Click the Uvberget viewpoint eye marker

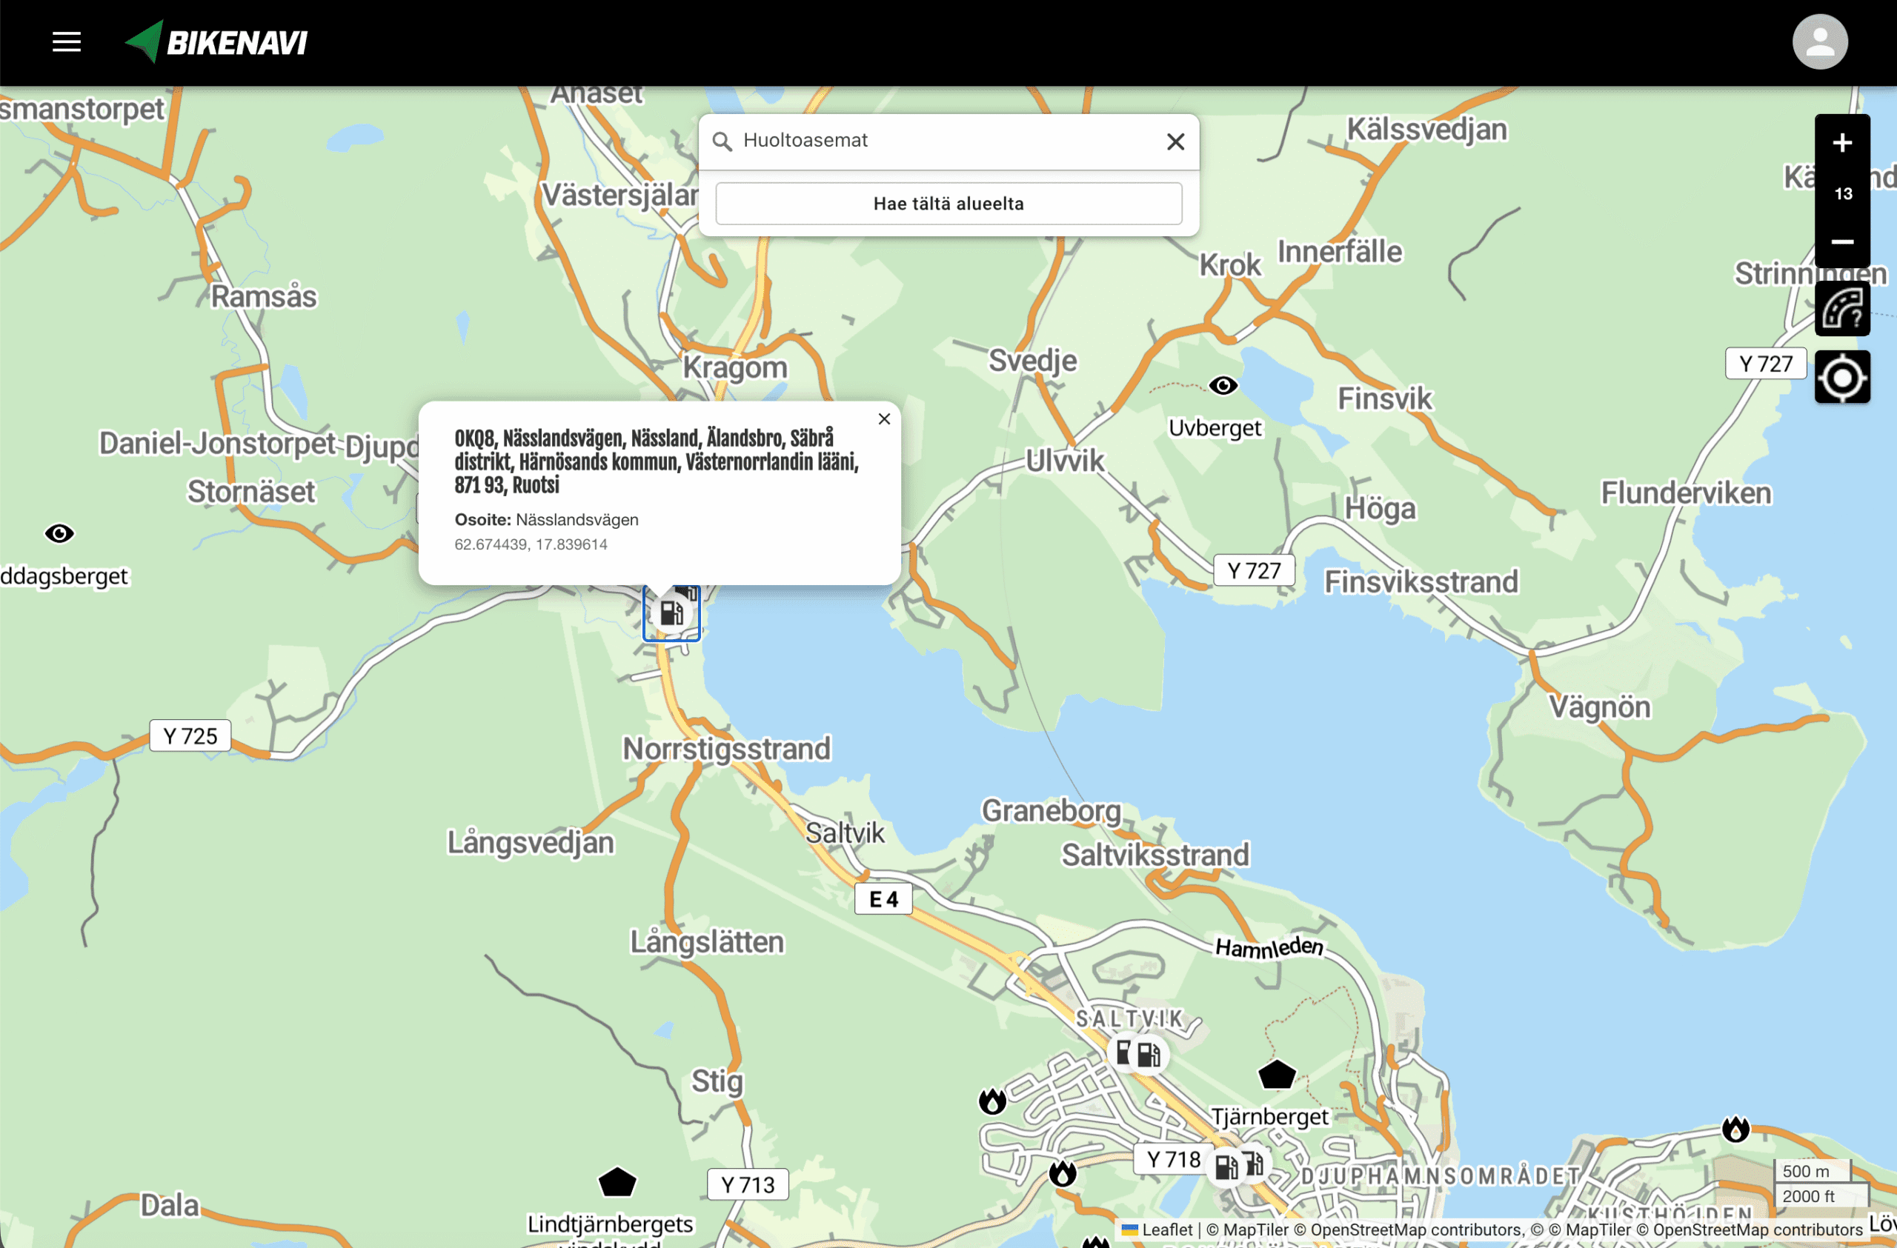1223,387
